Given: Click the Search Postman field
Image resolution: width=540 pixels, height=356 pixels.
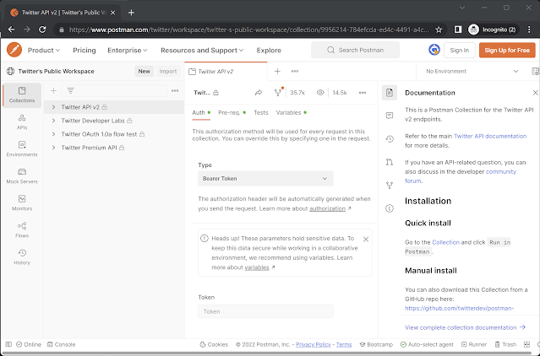Looking at the screenshot, I should pyautogui.click(x=356, y=50).
